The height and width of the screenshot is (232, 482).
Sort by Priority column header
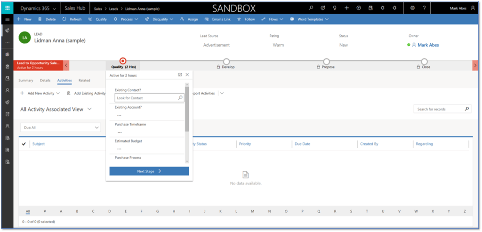pos(245,144)
